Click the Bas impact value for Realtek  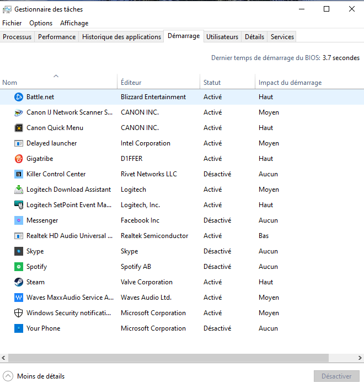(264, 236)
